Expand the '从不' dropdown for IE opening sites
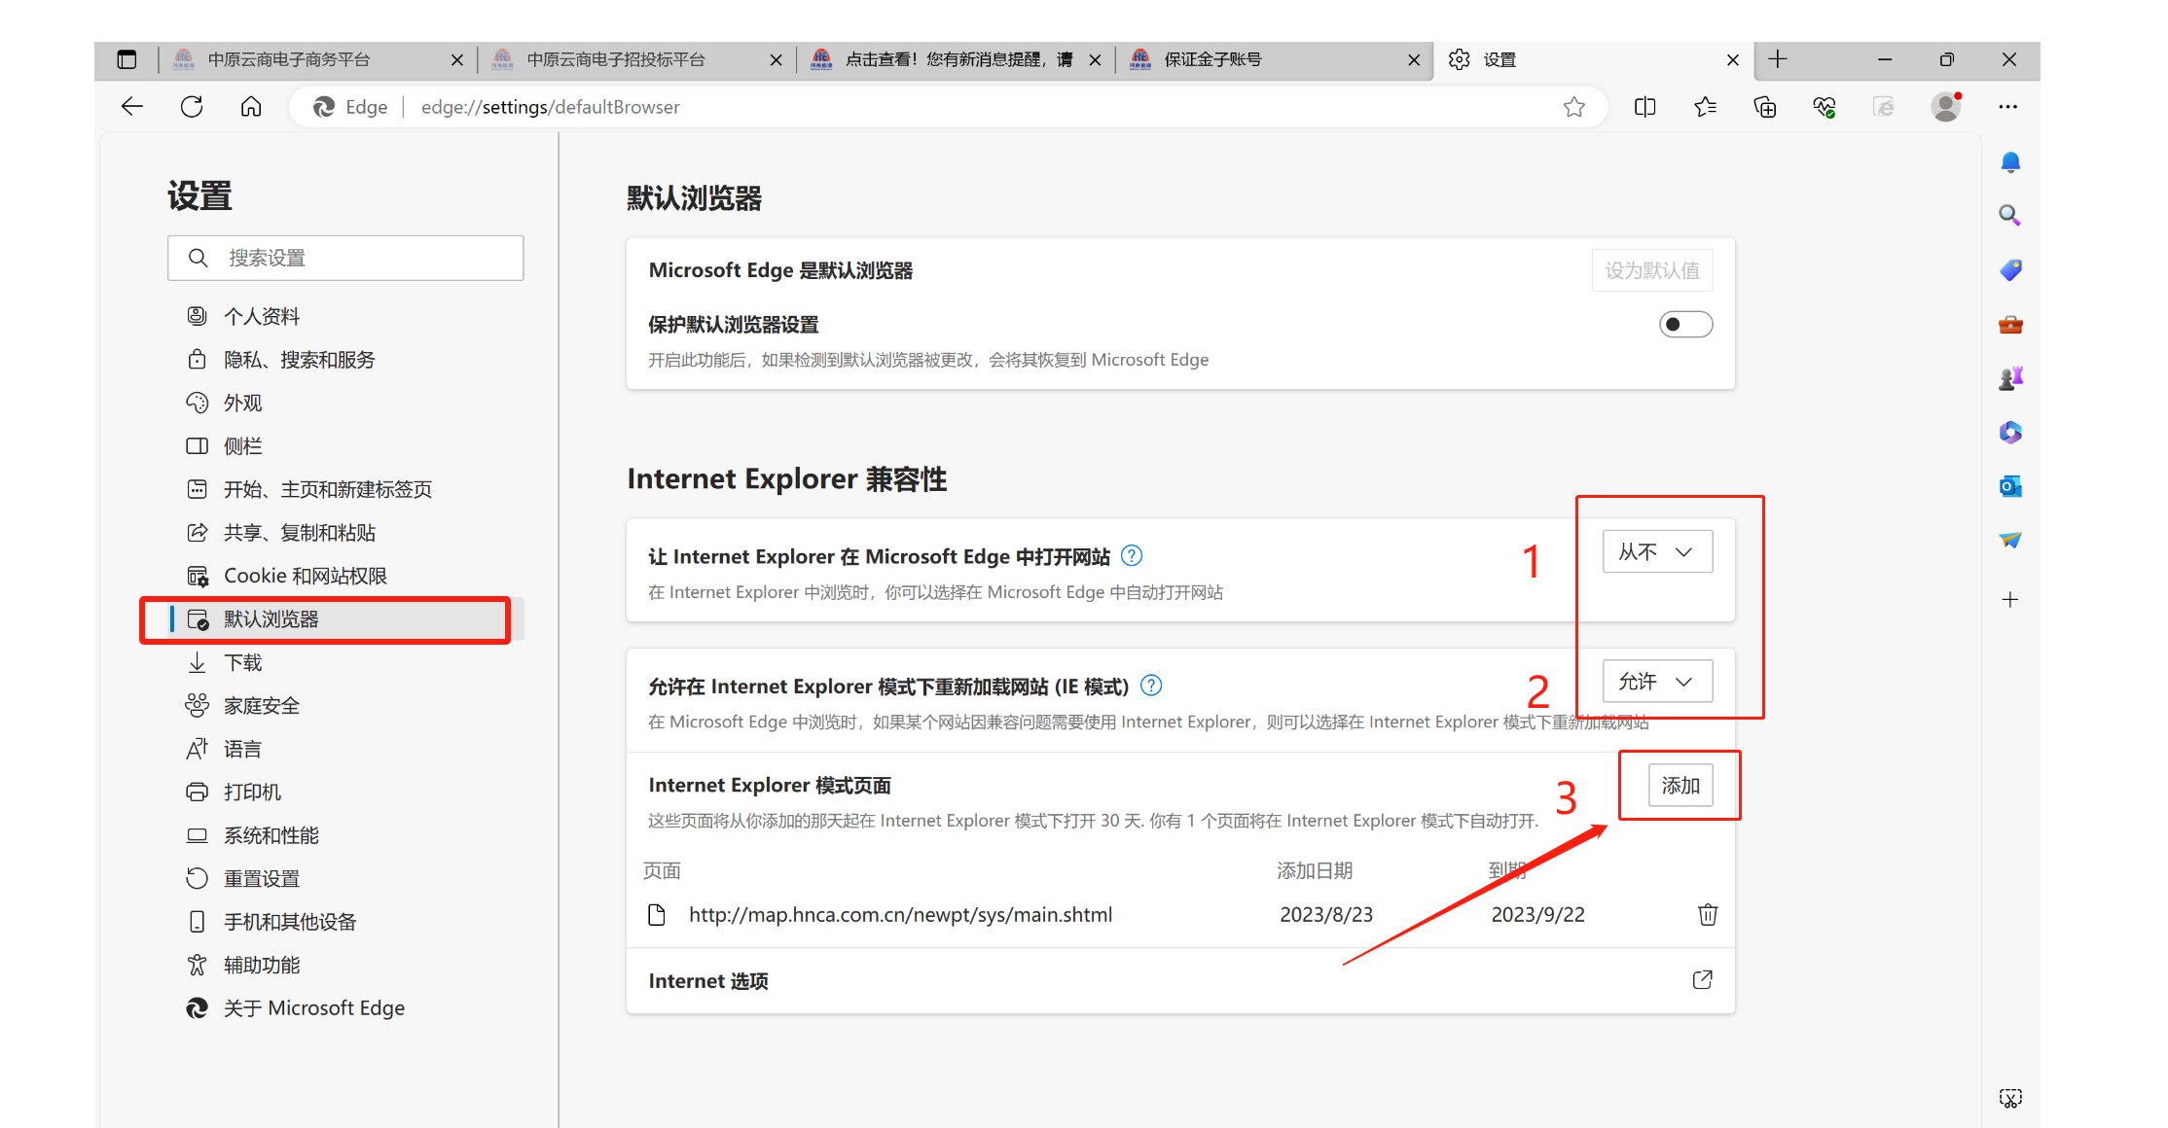 click(x=1657, y=552)
